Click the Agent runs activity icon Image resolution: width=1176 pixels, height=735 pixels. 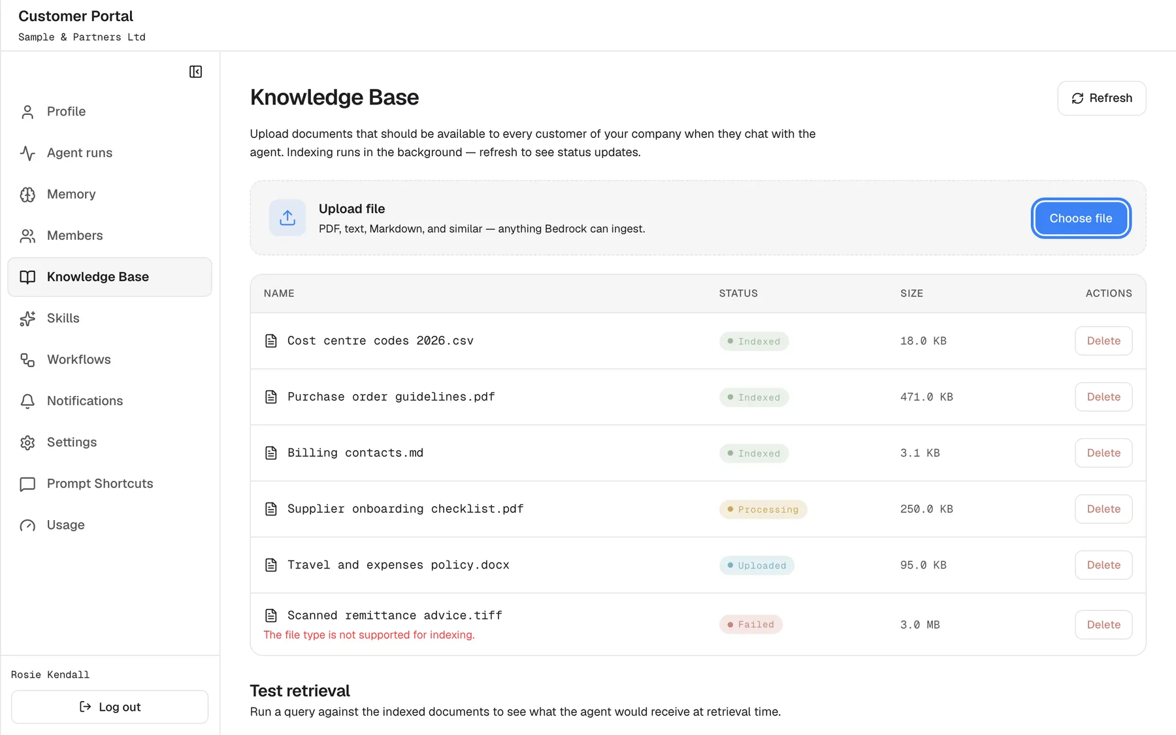tap(27, 153)
